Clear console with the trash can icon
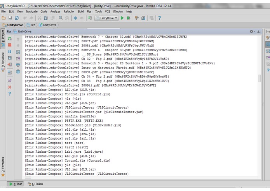270x191 pixels. [x=18, y=72]
